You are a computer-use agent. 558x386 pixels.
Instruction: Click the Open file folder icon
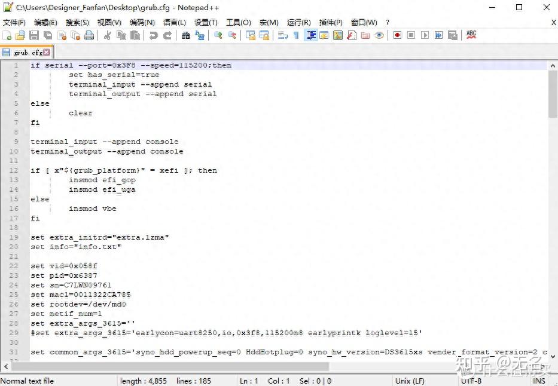[20, 35]
